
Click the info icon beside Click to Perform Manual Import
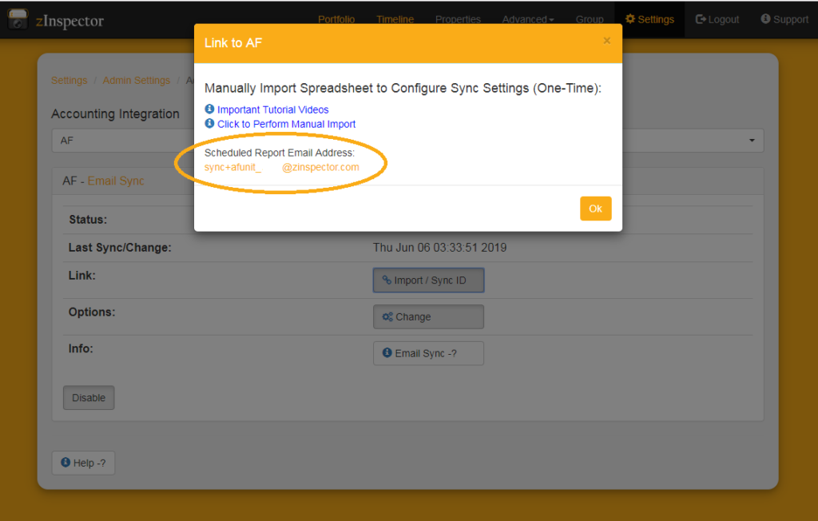(210, 125)
